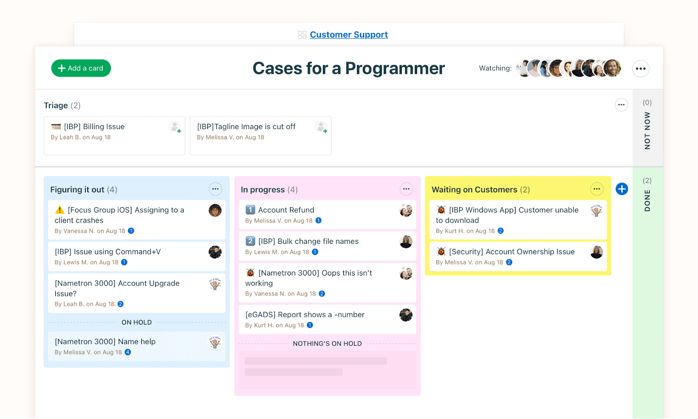
Task: Click warning icon on Focus Group iOS card
Action: coord(60,210)
